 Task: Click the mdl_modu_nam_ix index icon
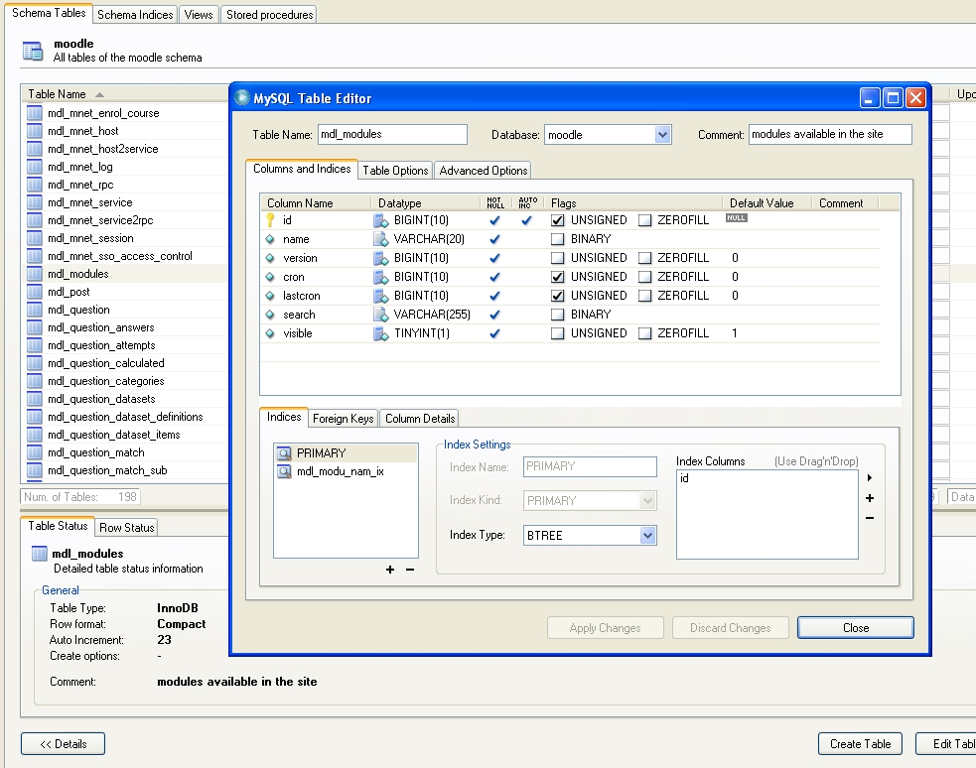284,471
